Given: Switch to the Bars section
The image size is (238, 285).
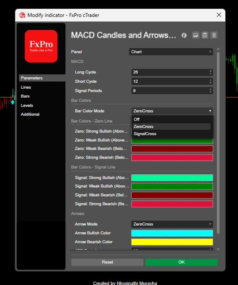Looking at the screenshot, I should (x=25, y=96).
